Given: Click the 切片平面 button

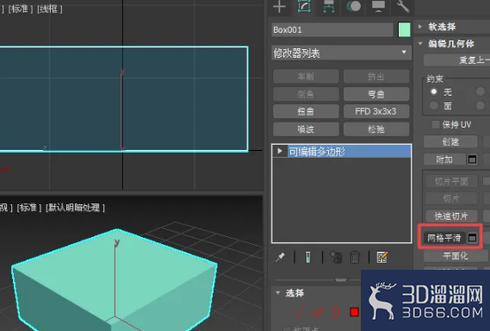Looking at the screenshot, I should pos(451,181).
